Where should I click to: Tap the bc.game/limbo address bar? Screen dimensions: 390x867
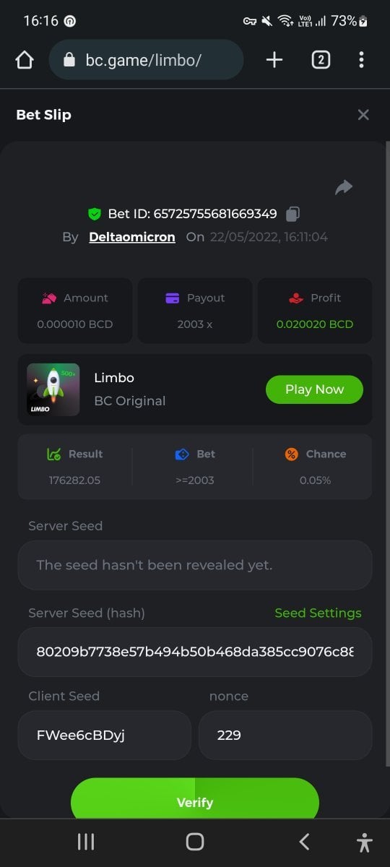pos(146,60)
